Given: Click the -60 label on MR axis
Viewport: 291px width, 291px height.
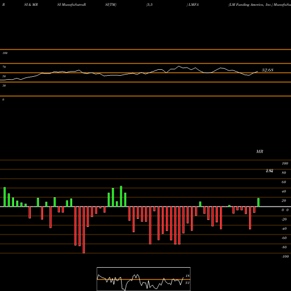Looking at the screenshot, I should coord(284,238).
